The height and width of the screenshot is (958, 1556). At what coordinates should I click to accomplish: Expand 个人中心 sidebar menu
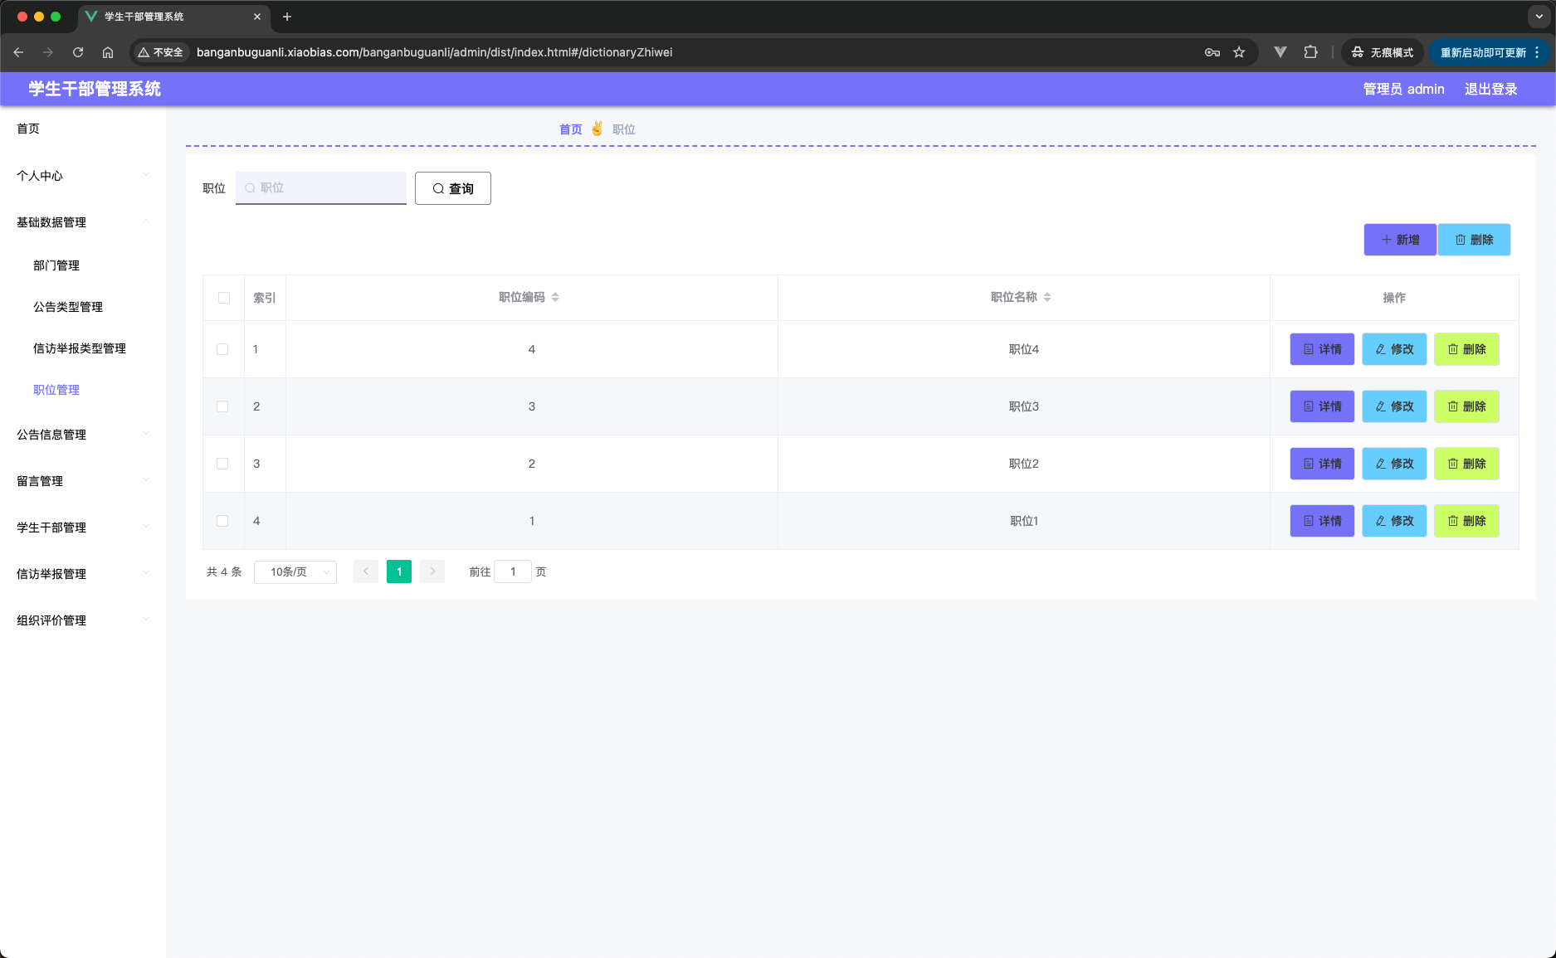83,176
